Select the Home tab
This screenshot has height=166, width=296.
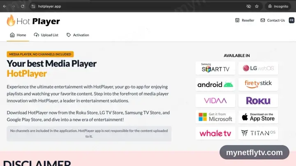(x=18, y=35)
